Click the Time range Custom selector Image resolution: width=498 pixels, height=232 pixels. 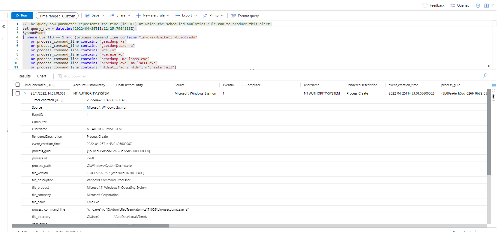click(x=57, y=16)
